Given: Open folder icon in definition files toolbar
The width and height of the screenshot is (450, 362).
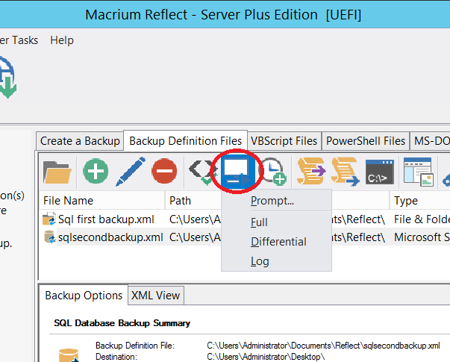Looking at the screenshot, I should (57, 172).
